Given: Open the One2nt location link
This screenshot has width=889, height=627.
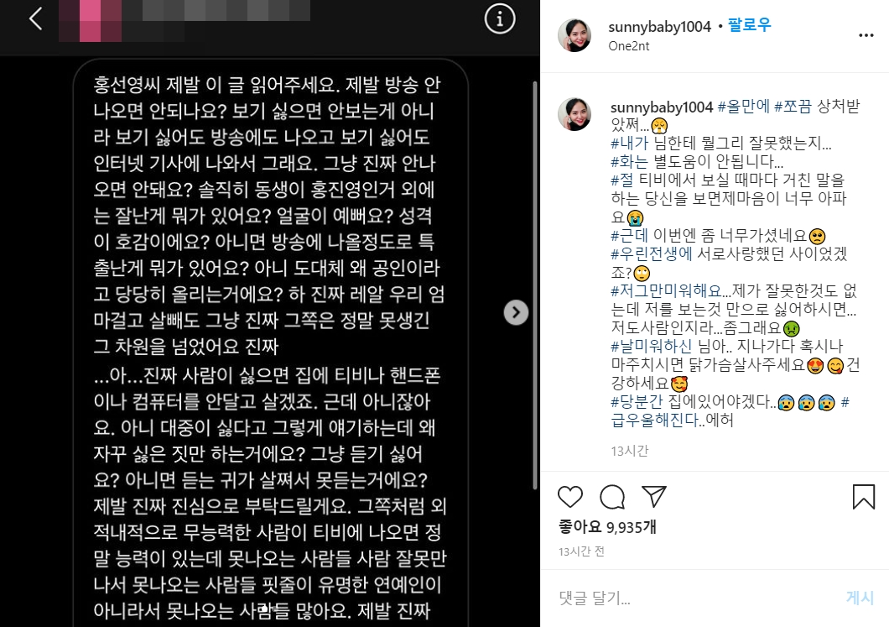Looking at the screenshot, I should click(x=629, y=46).
